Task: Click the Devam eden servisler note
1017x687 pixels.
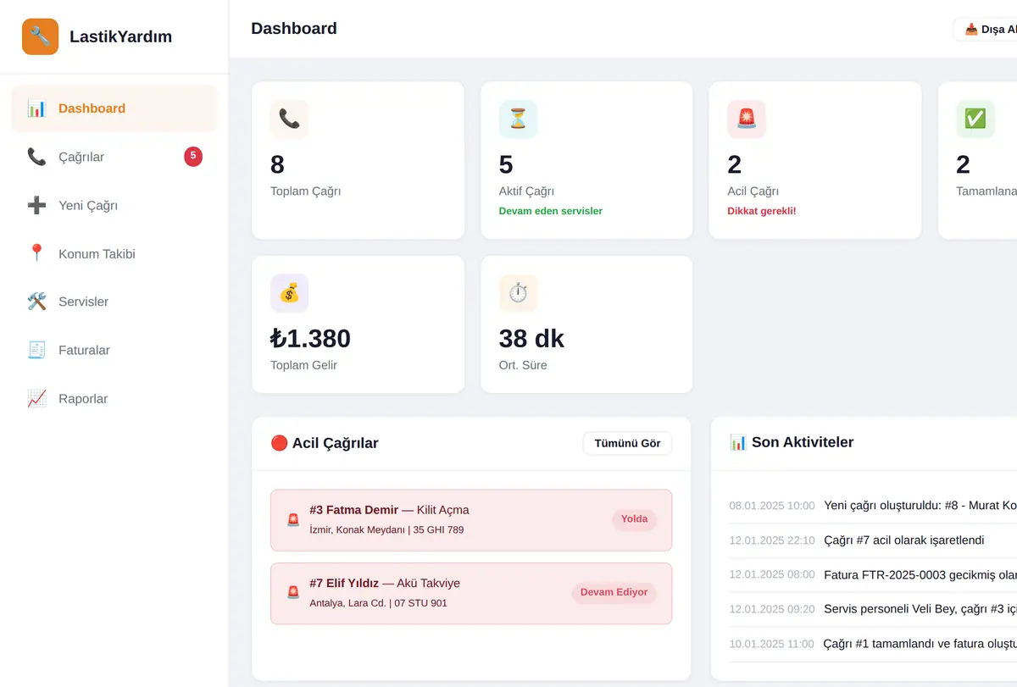Action: coord(551,211)
